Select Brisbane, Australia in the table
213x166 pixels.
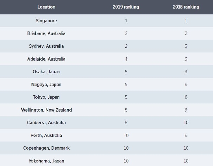(46, 33)
